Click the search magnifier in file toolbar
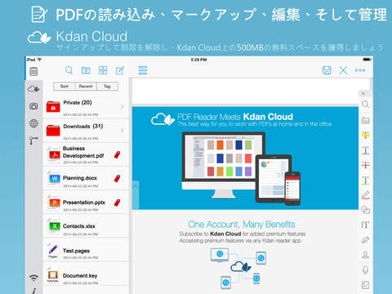Image resolution: width=392 pixels, height=294 pixels. 69,70
